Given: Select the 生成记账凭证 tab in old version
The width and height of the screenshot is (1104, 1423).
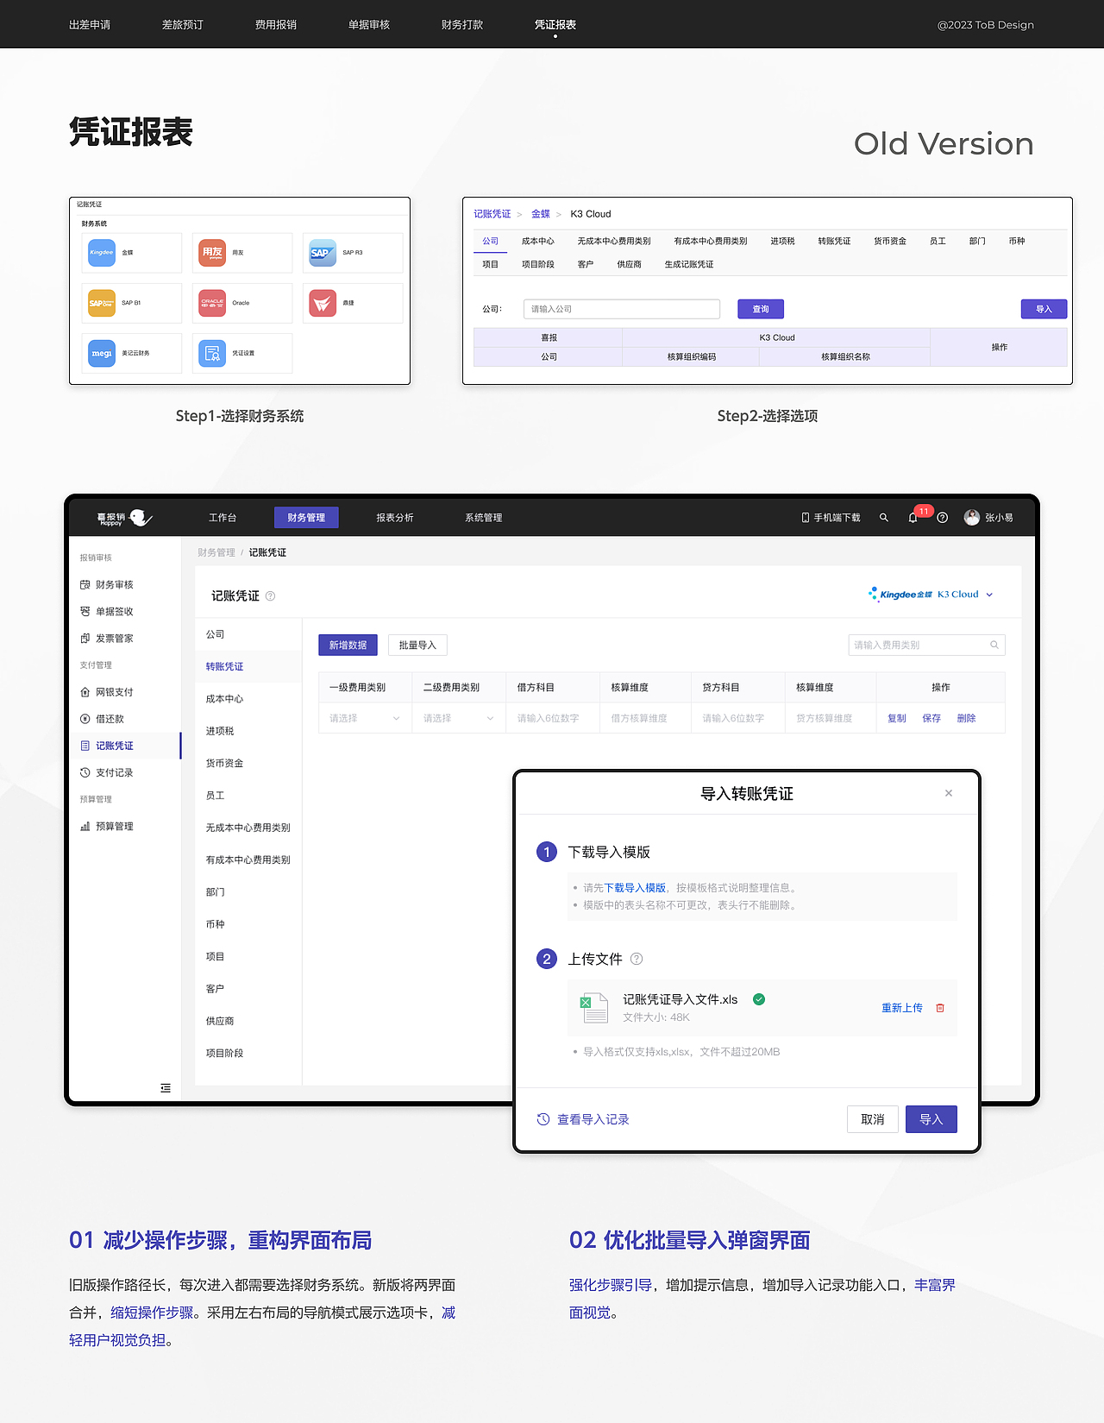Looking at the screenshot, I should 689,265.
